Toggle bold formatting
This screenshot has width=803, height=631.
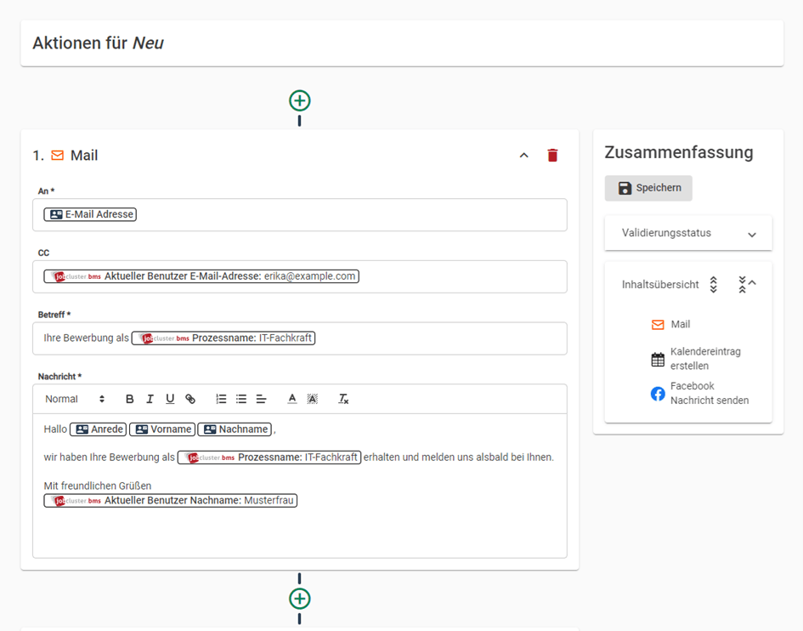(129, 400)
